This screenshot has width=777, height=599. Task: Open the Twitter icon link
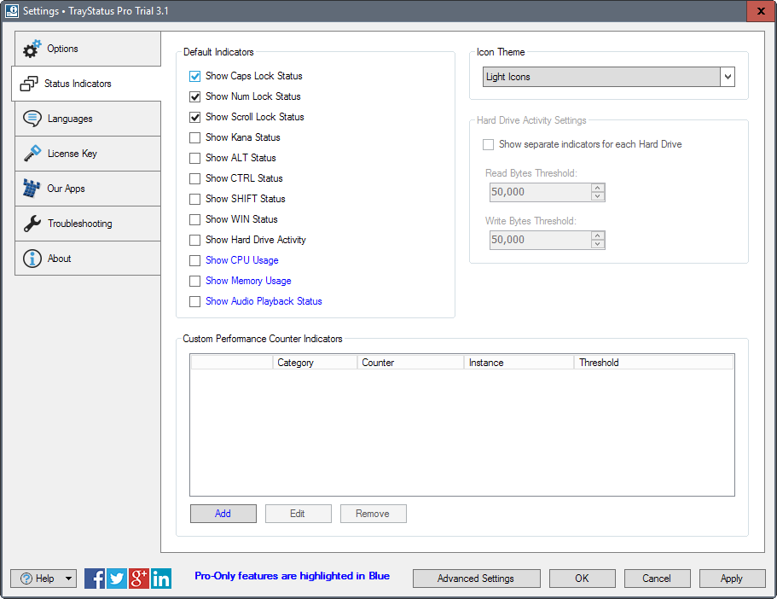(117, 579)
